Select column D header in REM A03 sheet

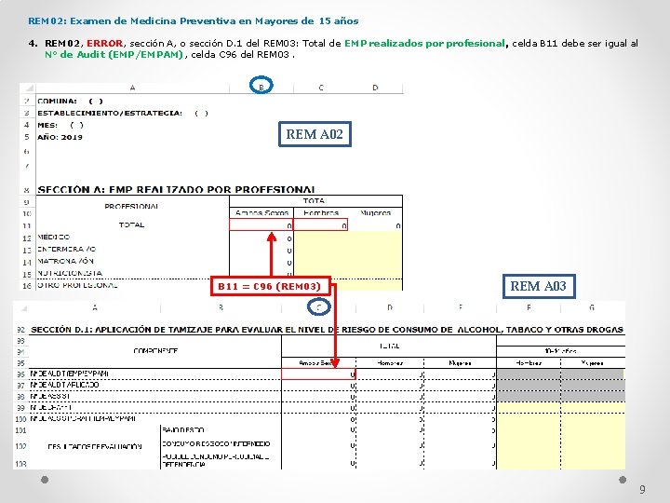(x=390, y=307)
